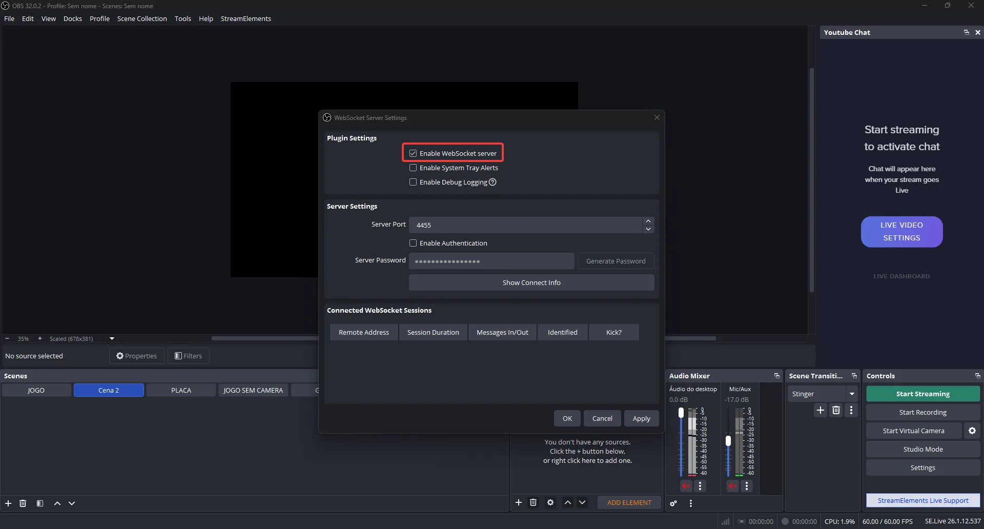
Task: Open the Stinger transition dropdown
Action: click(x=852, y=394)
